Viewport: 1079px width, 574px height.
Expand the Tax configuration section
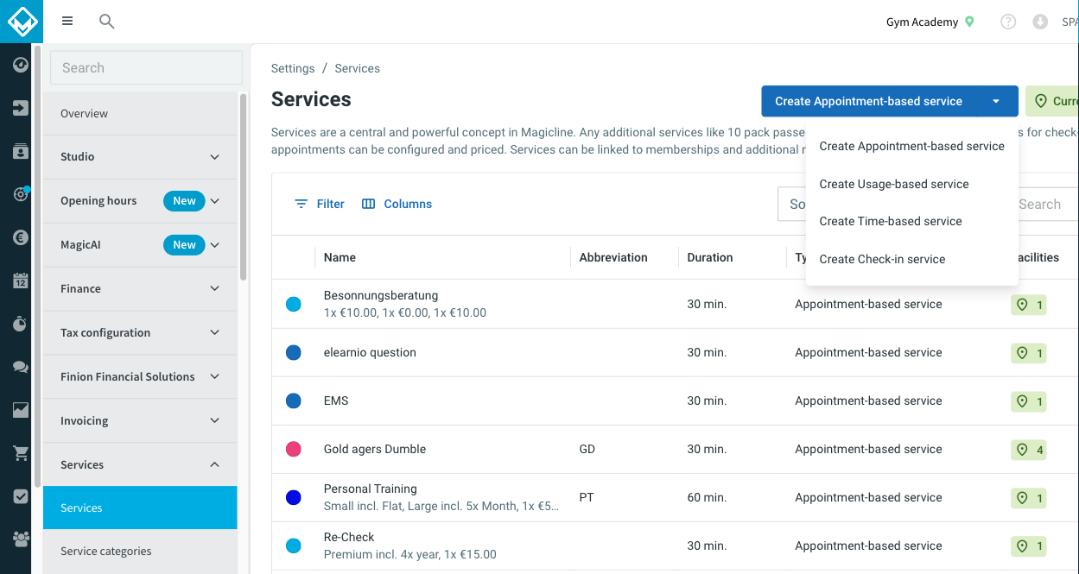pos(140,333)
